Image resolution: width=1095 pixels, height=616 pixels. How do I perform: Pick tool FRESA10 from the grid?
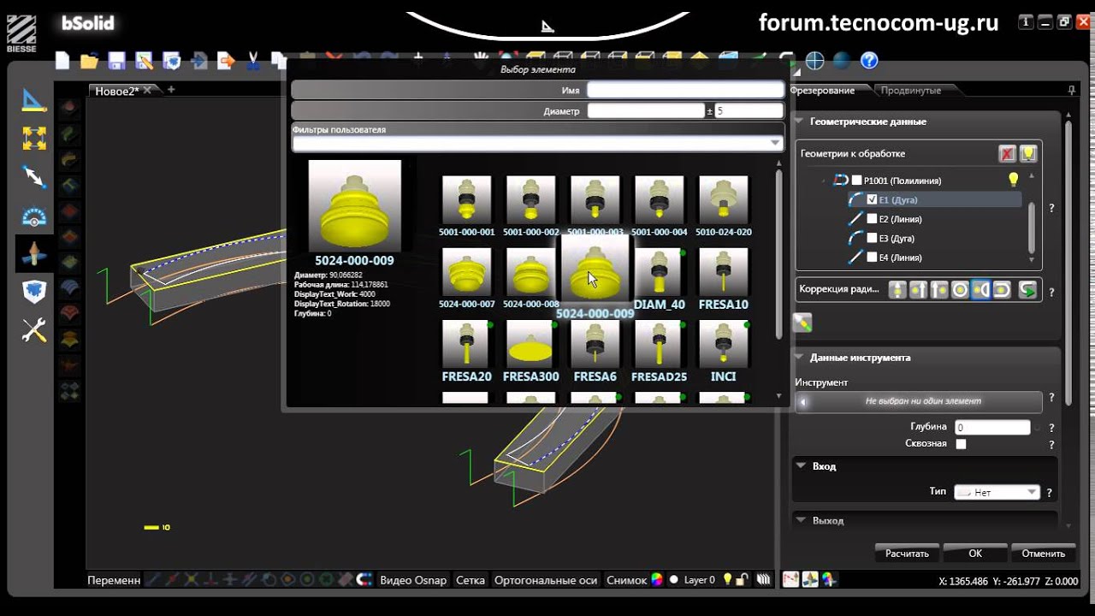723,280
